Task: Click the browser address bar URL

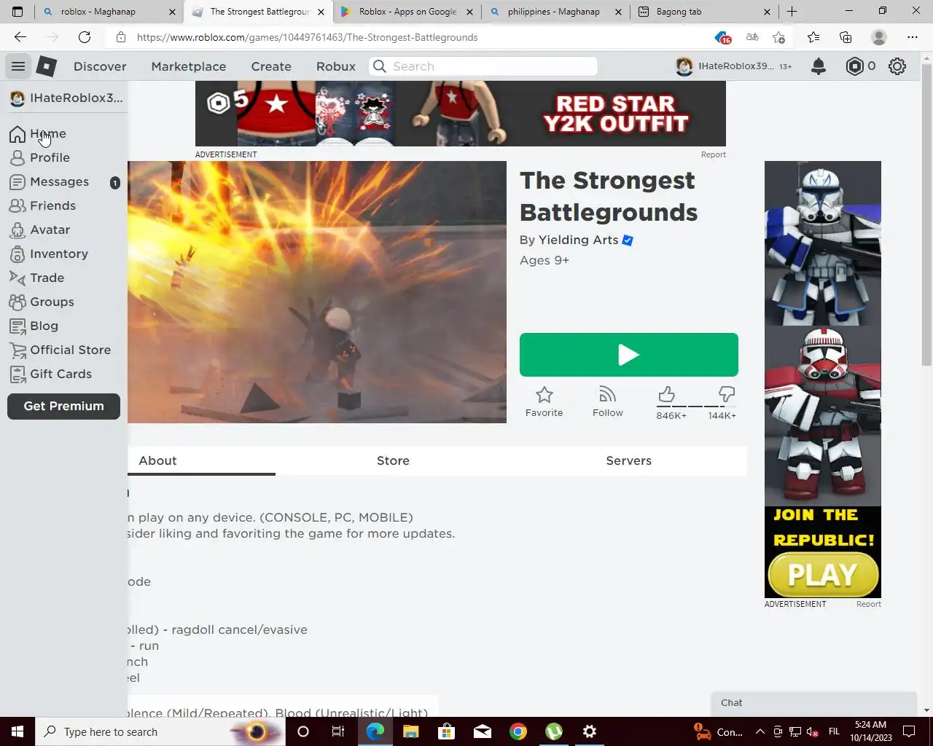Action: [308, 37]
